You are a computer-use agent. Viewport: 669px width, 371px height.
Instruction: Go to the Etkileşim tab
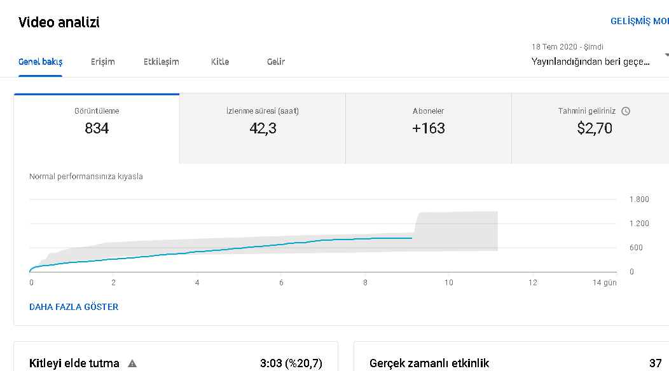(162, 62)
